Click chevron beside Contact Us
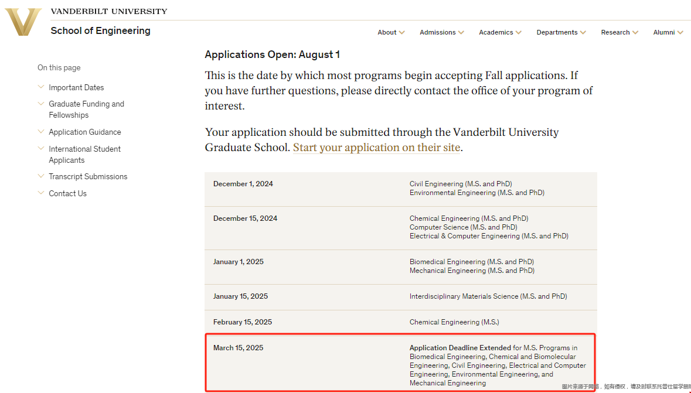The width and height of the screenshot is (691, 393). [41, 193]
